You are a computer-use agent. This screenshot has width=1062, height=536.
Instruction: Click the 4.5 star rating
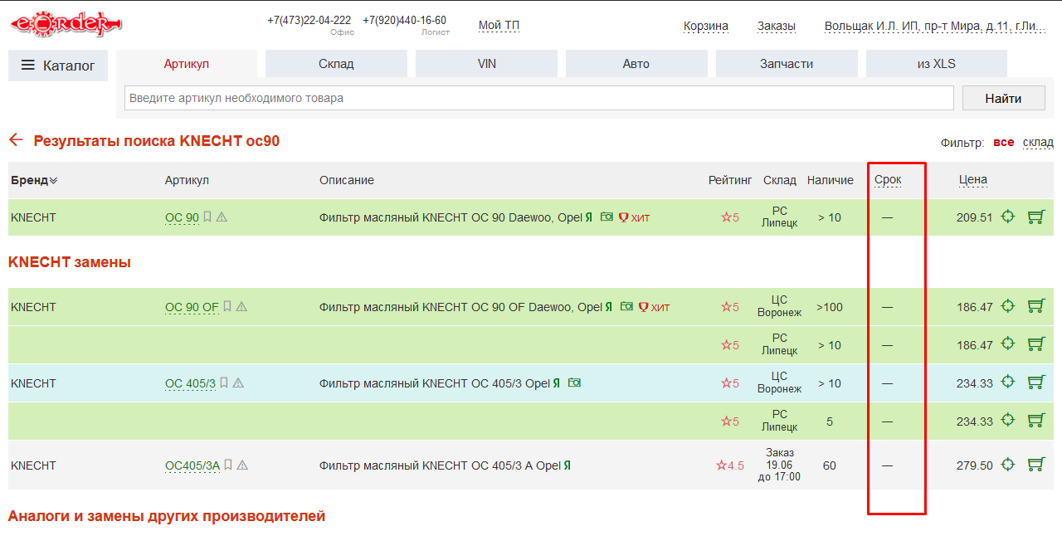coord(730,465)
